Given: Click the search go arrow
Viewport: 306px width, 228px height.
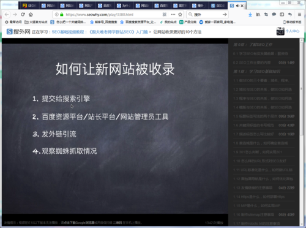Looking at the screenshot, I should point(225,15).
